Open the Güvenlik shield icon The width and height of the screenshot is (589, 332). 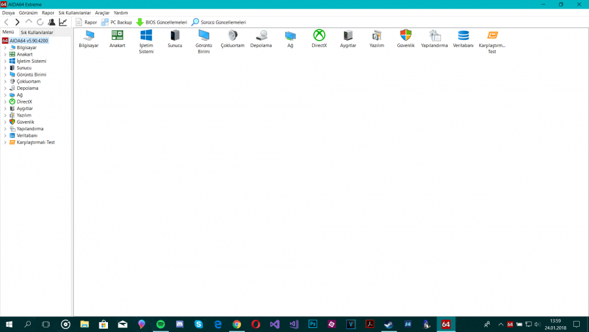[x=406, y=36]
